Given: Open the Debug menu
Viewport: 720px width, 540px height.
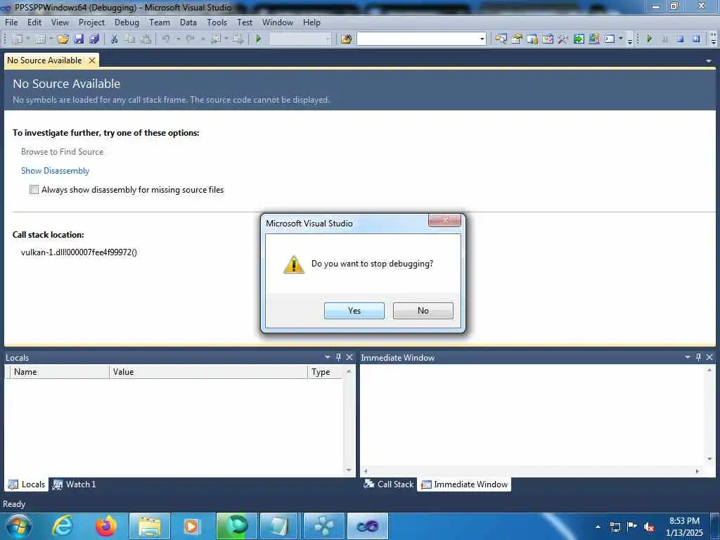Looking at the screenshot, I should [x=127, y=22].
